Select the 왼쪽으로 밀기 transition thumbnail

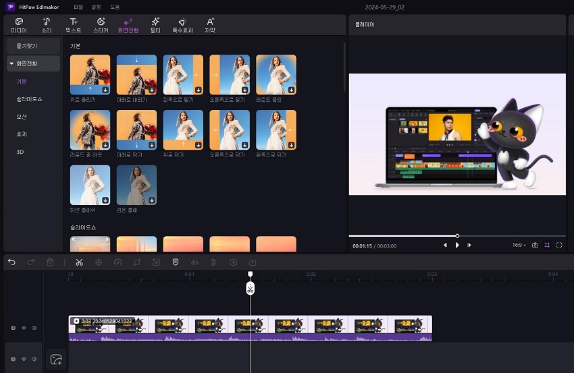(x=183, y=75)
